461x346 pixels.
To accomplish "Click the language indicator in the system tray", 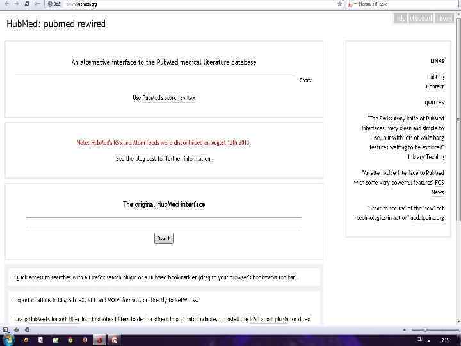I will pos(420,340).
